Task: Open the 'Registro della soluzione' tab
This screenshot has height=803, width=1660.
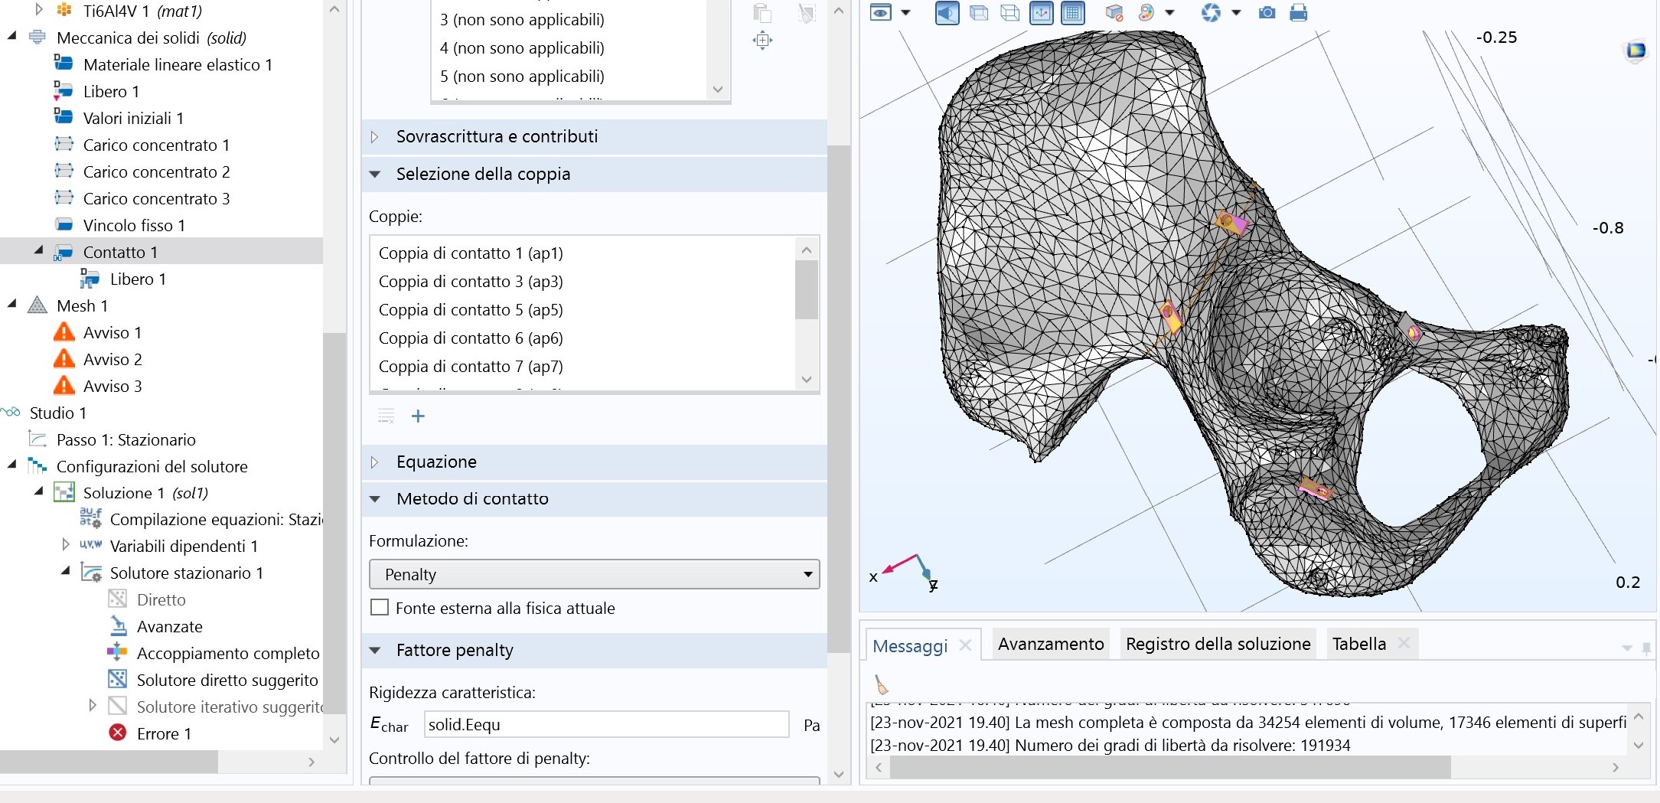Action: pos(1218,645)
